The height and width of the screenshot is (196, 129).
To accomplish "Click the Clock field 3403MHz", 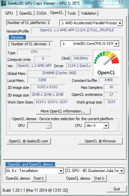I will pos(80,59).
